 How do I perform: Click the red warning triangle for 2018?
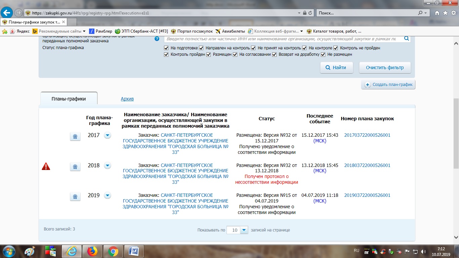tap(46, 166)
